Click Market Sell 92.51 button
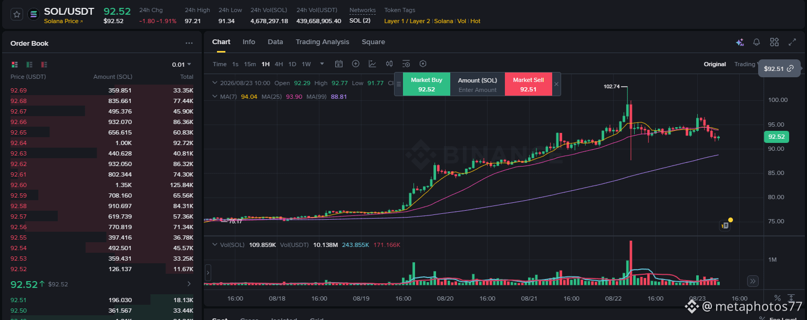 pyautogui.click(x=529, y=84)
